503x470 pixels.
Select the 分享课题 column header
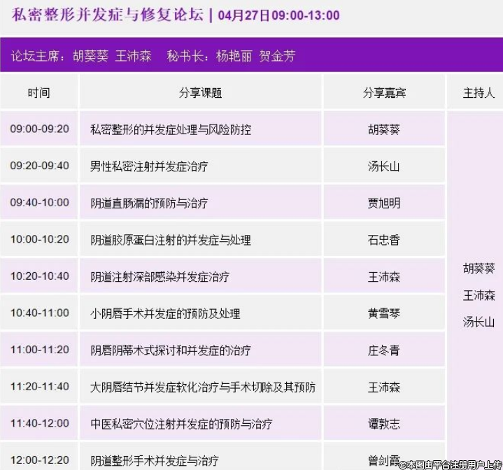201,92
